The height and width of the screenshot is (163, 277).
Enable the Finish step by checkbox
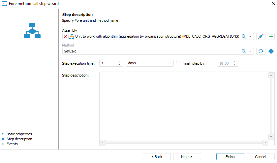178,63
